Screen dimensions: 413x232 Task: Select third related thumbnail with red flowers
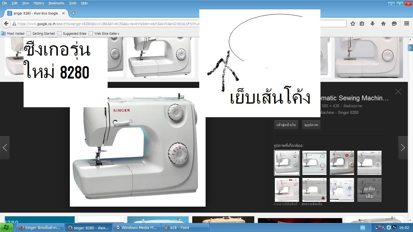coord(342,163)
